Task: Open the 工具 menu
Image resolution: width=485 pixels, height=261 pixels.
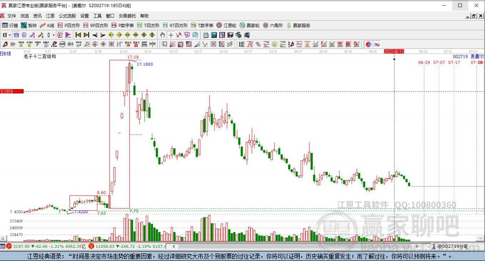Action: point(98,16)
